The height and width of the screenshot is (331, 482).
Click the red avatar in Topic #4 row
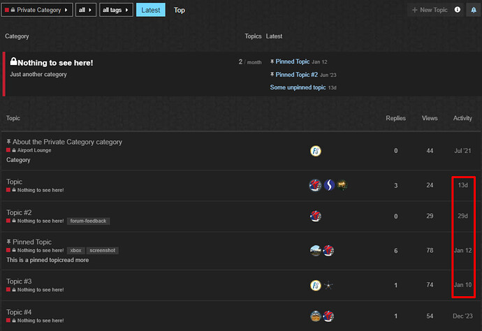pyautogui.click(x=328, y=316)
